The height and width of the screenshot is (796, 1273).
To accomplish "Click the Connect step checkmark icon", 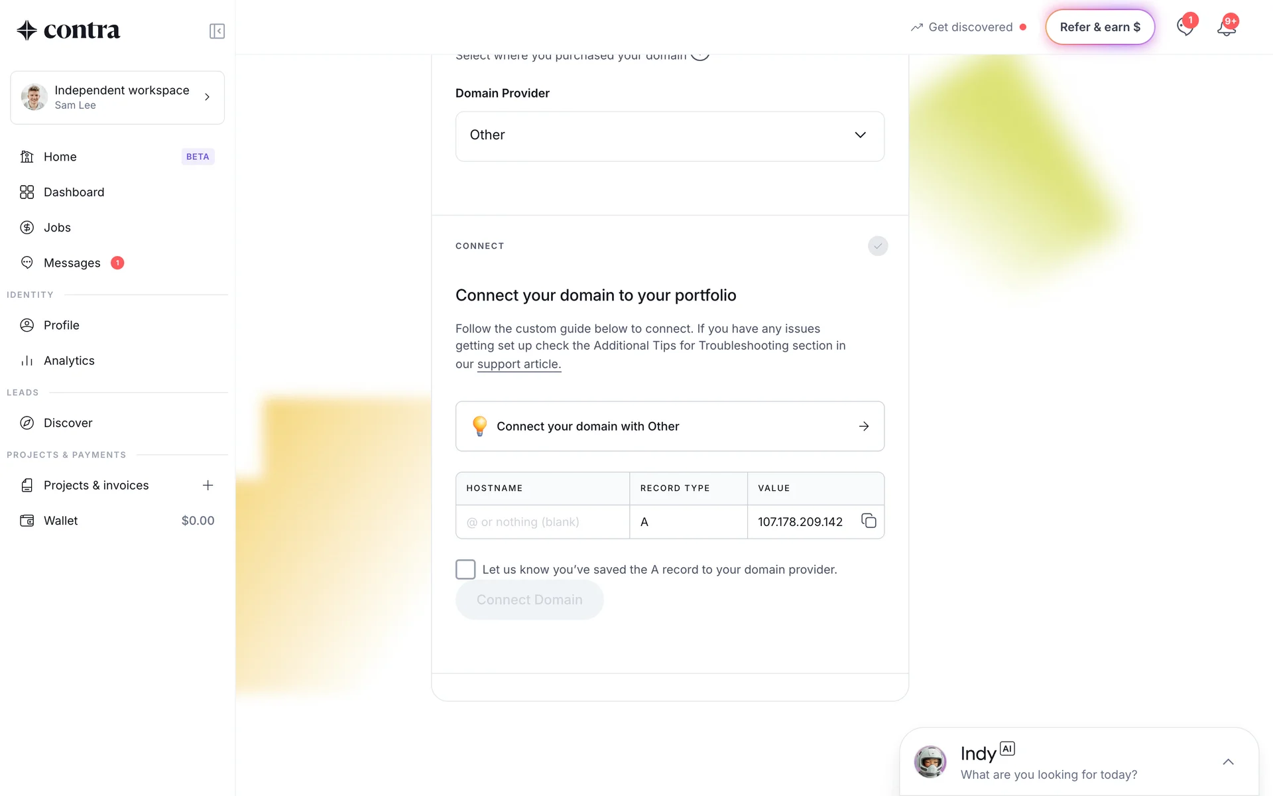I will [x=878, y=246].
